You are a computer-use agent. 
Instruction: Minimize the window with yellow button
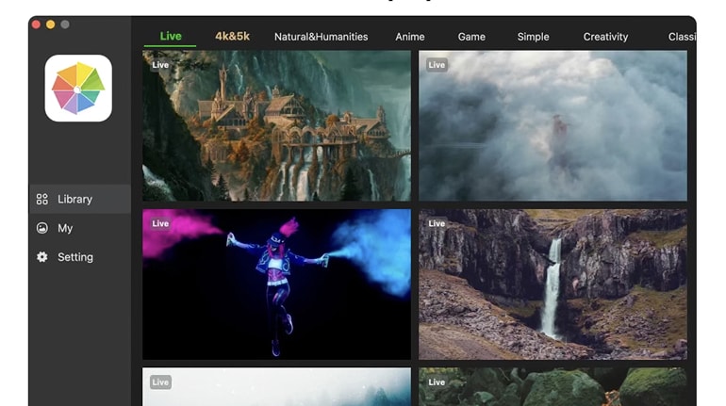(51, 24)
